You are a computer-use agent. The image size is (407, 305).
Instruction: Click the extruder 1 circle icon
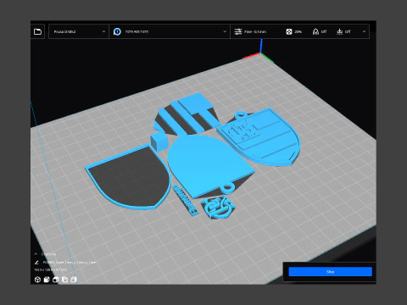pyautogui.click(x=117, y=31)
